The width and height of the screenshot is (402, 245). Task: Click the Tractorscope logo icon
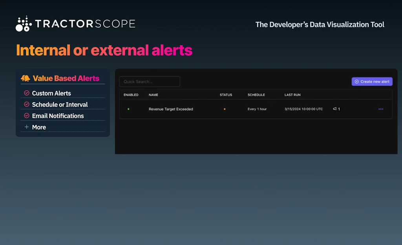point(24,24)
